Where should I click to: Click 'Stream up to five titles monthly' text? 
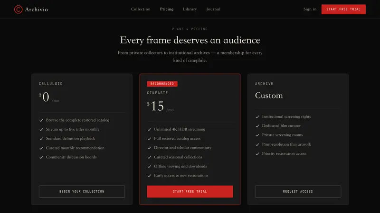(x=73, y=129)
